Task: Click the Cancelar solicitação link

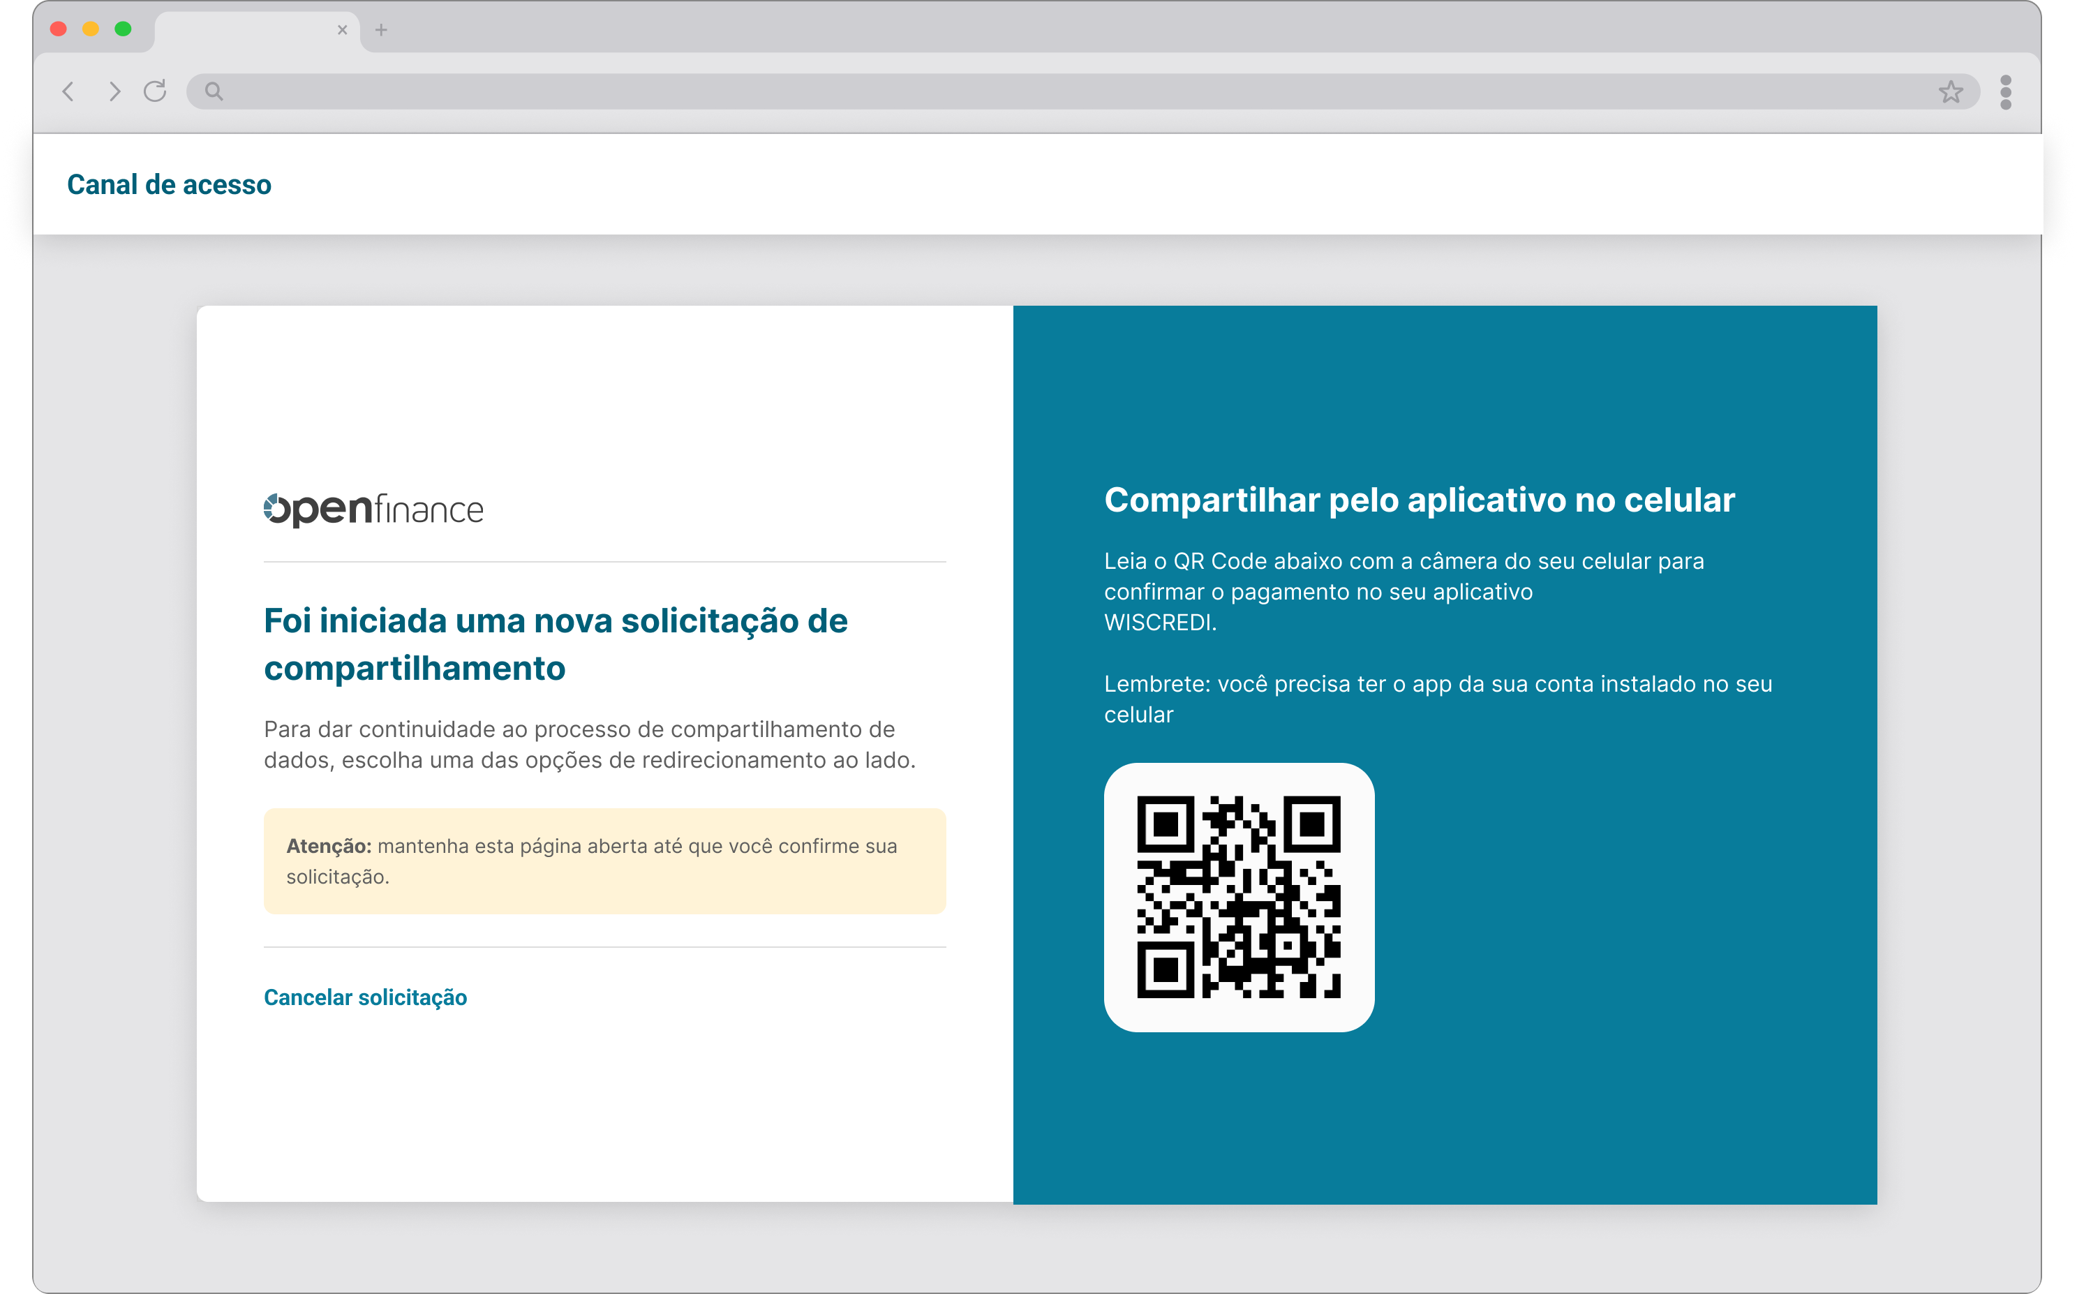Action: tap(366, 997)
